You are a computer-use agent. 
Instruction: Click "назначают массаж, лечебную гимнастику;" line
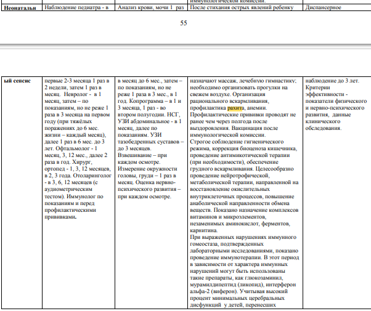tap(243, 81)
